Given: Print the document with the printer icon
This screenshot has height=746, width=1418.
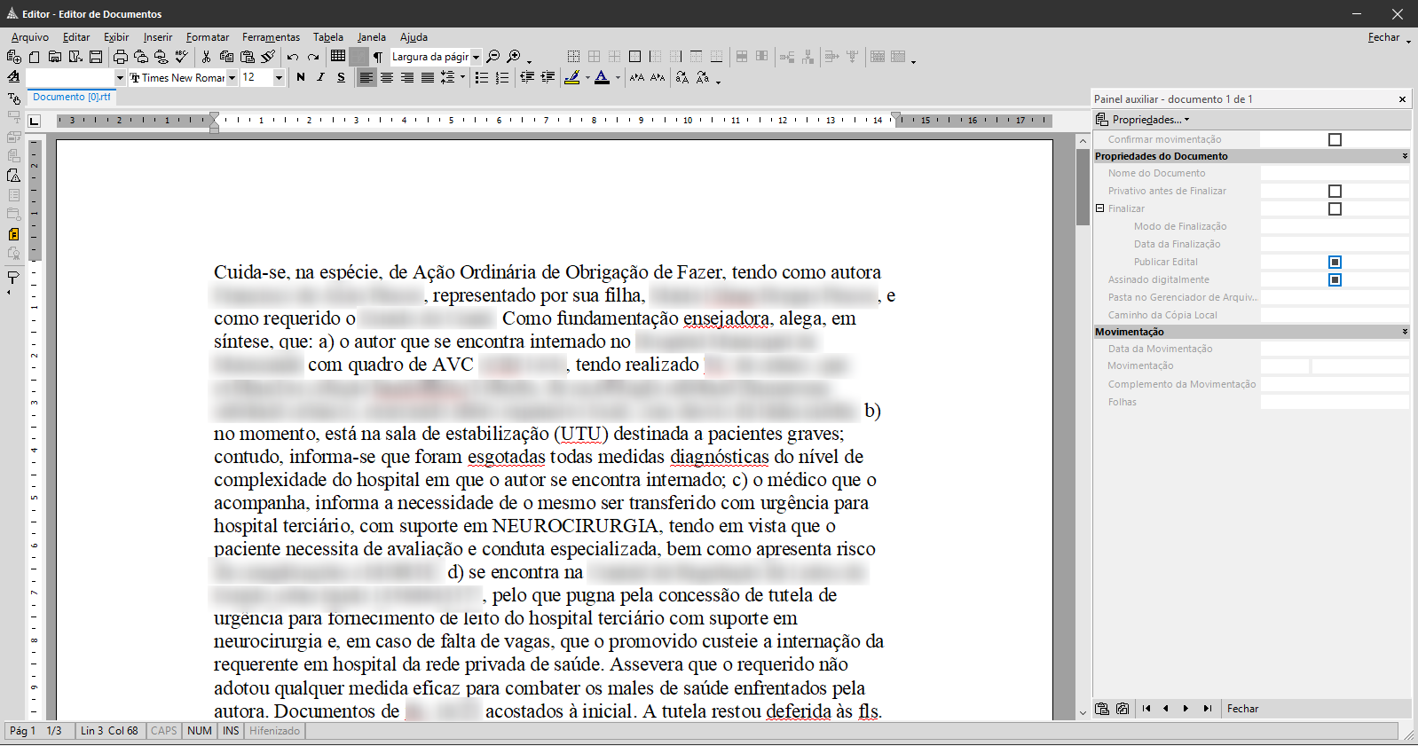Looking at the screenshot, I should coord(121,57).
